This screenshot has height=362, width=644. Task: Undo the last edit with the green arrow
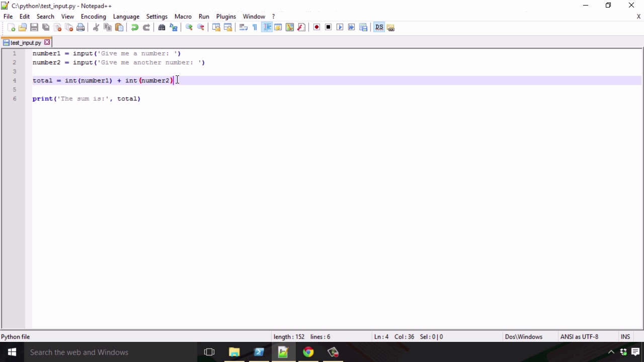(x=134, y=27)
